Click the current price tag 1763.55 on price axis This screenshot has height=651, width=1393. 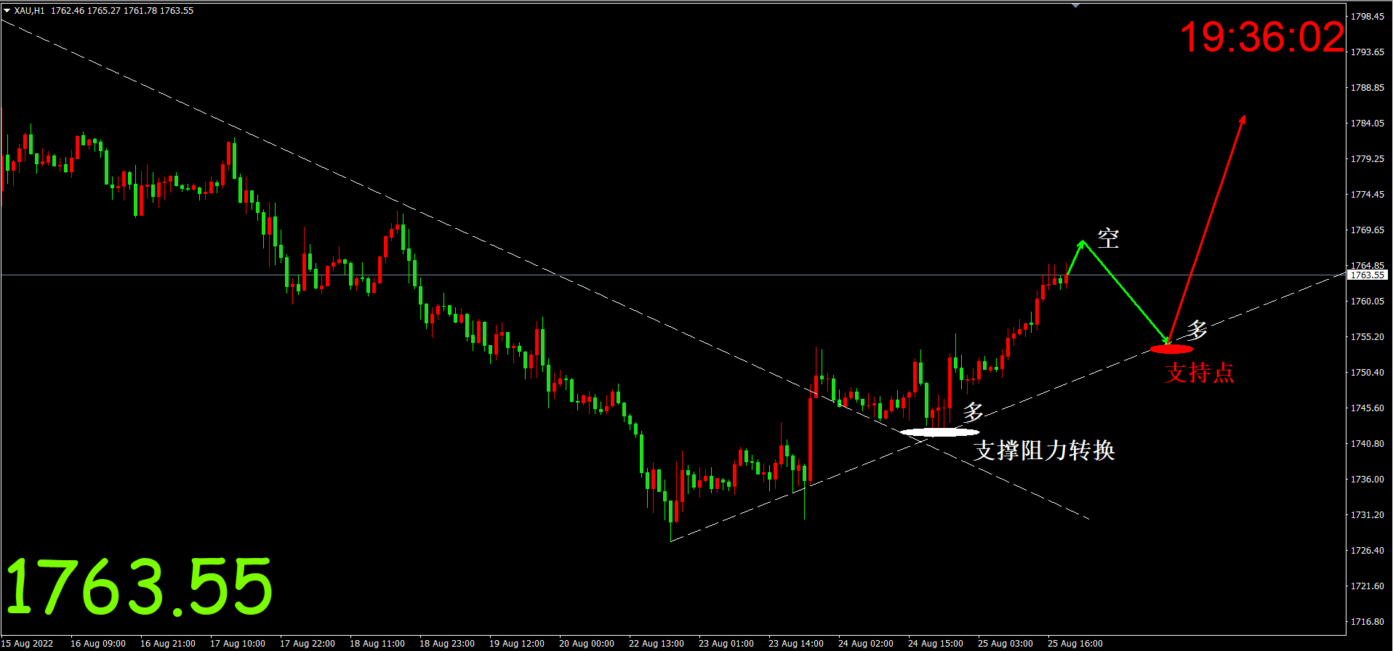tap(1368, 275)
